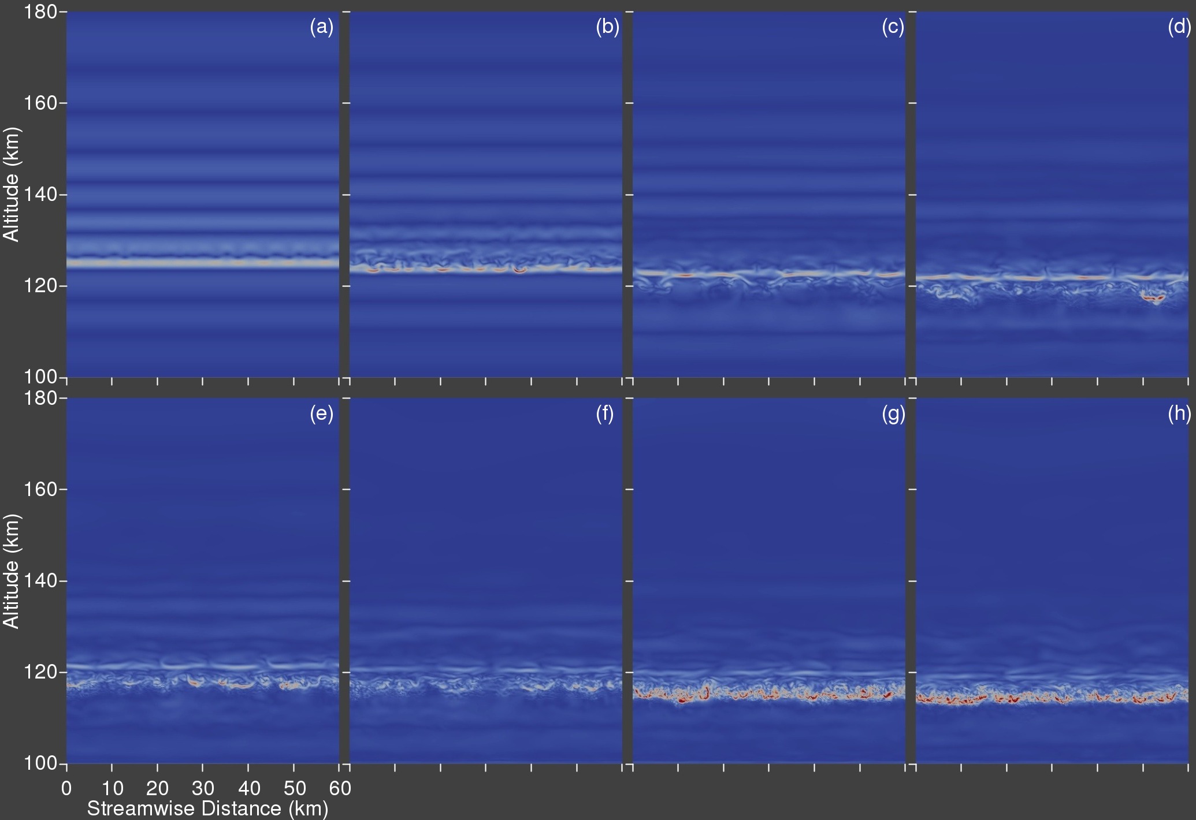Click top-row altitude tick label 120
The height and width of the screenshot is (820, 1196).
click(x=40, y=286)
